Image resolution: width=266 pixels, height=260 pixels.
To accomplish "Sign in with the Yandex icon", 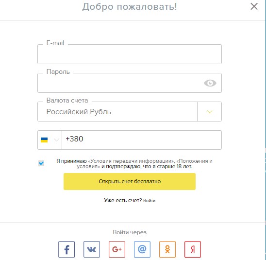I will 193,249.
